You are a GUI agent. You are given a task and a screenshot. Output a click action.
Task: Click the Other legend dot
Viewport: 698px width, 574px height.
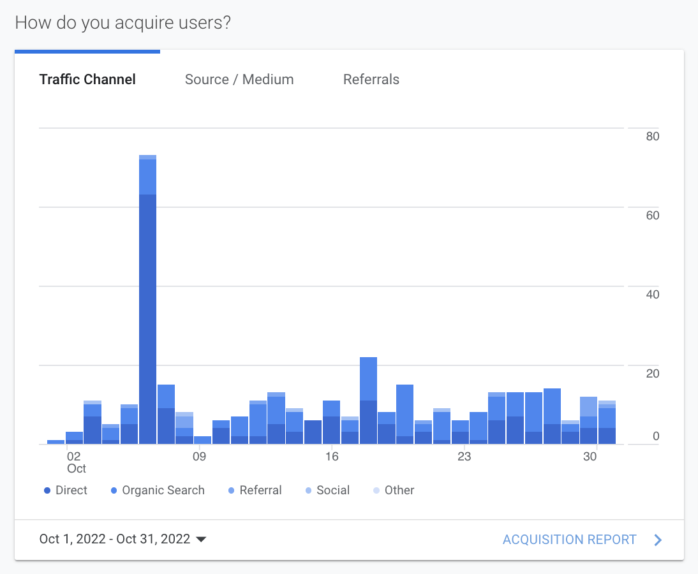[x=376, y=490]
